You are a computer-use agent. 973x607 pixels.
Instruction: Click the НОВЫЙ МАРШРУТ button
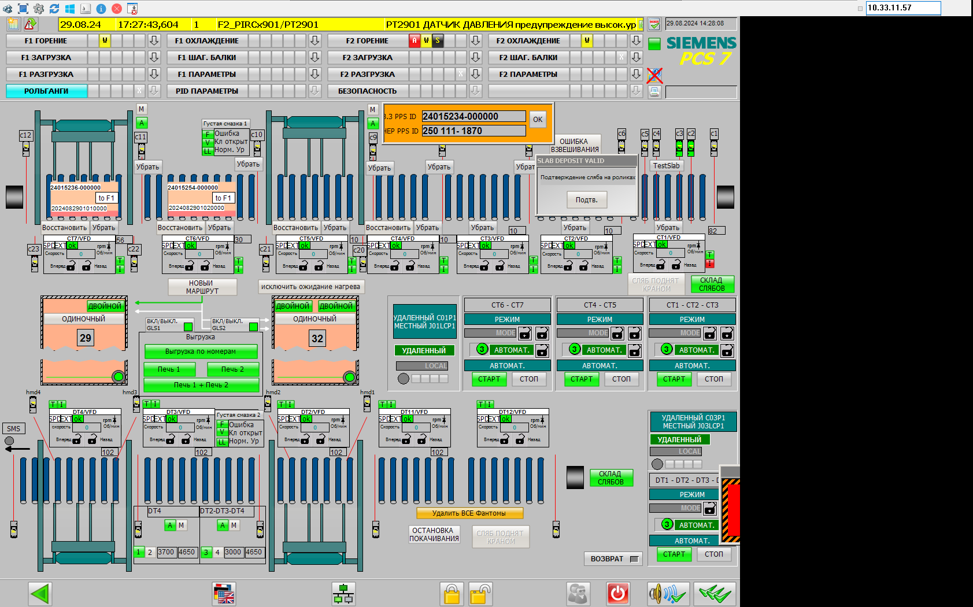click(x=202, y=287)
